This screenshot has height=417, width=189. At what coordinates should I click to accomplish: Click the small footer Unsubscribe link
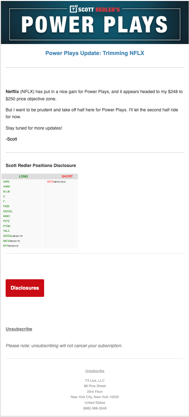(94, 371)
